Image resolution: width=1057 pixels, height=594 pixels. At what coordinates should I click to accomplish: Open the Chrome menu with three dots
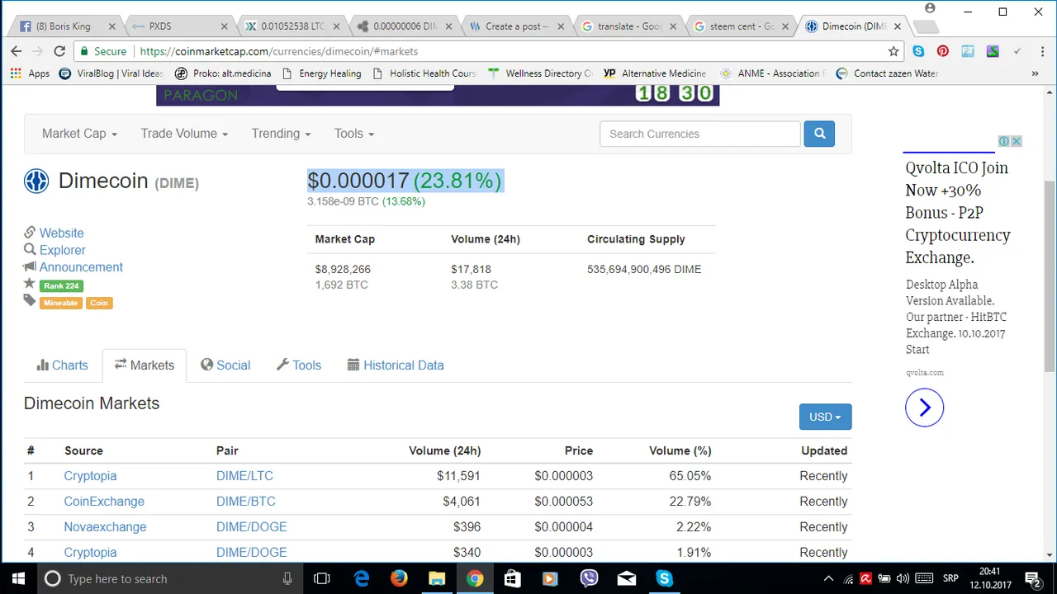click(1040, 51)
